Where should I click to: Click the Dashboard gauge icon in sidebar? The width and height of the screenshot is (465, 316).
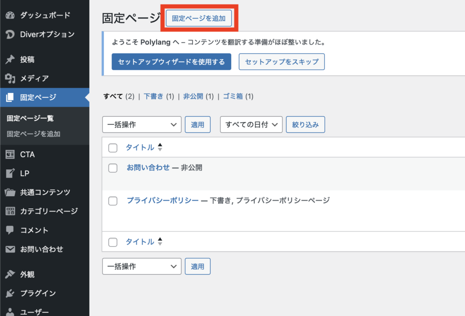coord(10,15)
